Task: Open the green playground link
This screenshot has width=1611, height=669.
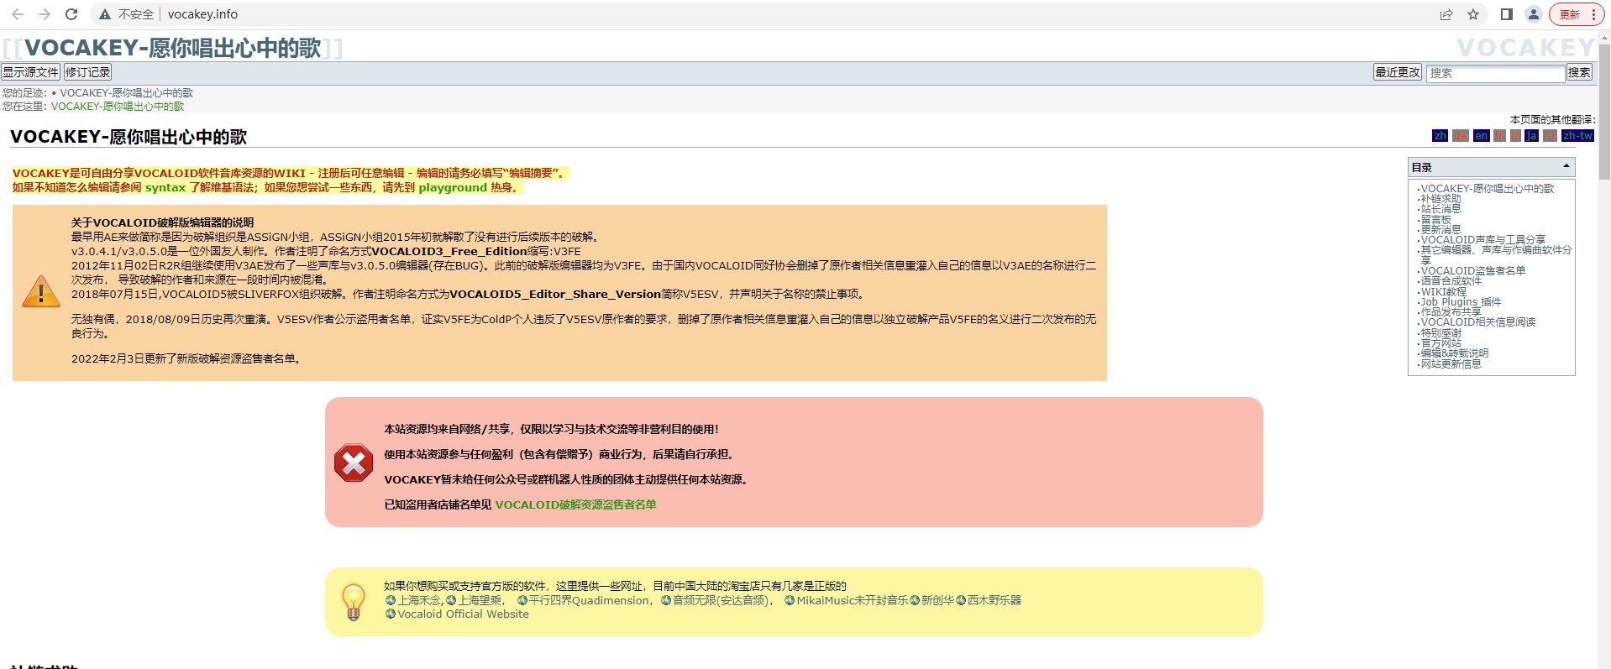Action: (x=453, y=188)
